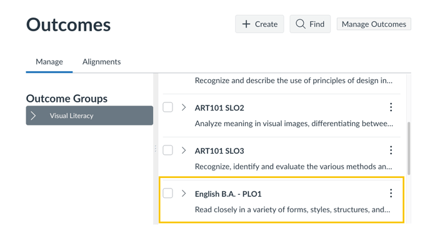Screen dimensions: 430x231
Task: Switch to the Alignments tab
Action: (x=101, y=62)
